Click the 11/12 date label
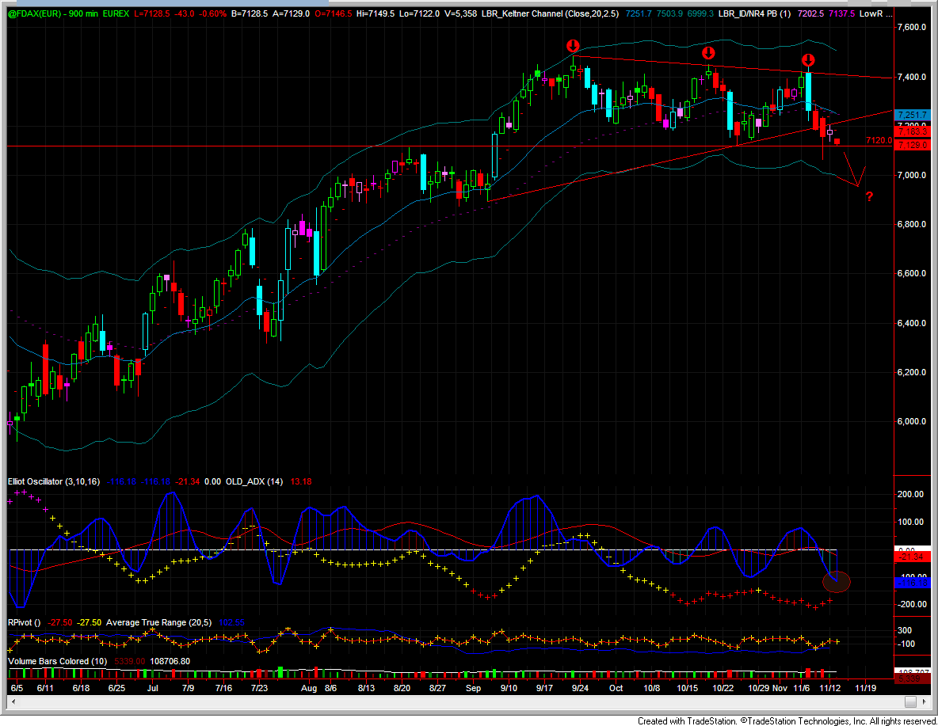 click(829, 688)
